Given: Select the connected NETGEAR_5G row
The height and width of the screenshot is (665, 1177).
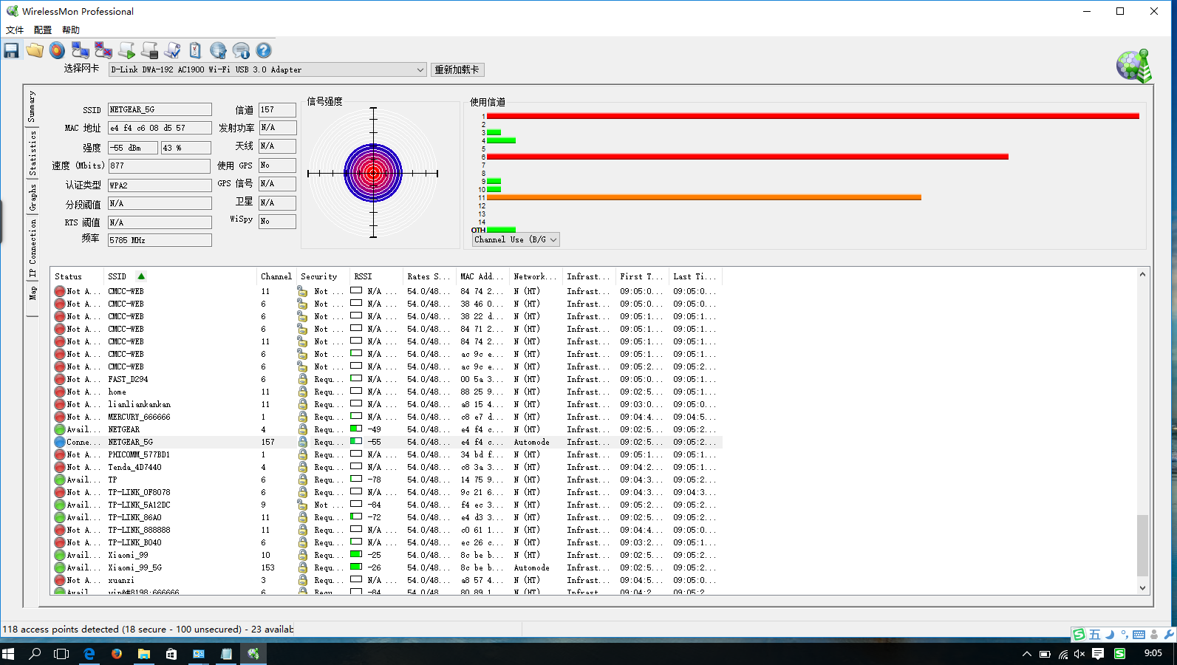Looking at the screenshot, I should pyautogui.click(x=386, y=442).
